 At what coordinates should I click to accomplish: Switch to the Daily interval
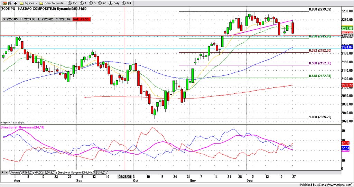pyautogui.click(x=114, y=3)
